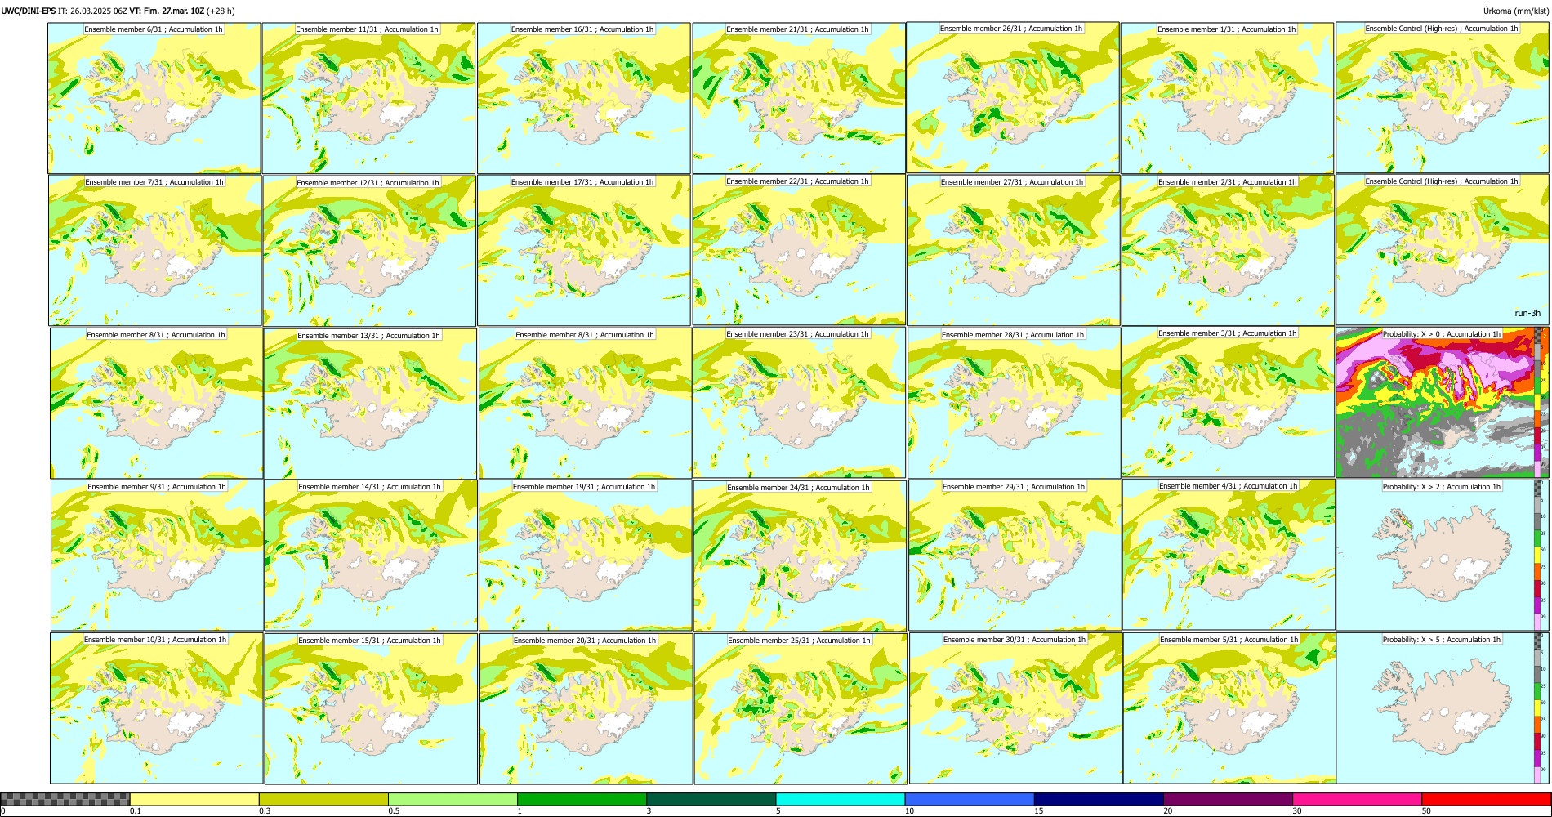Pick the pale yellow 0.1–0.3 legend swatch
The height and width of the screenshot is (817, 1552).
coord(194,799)
